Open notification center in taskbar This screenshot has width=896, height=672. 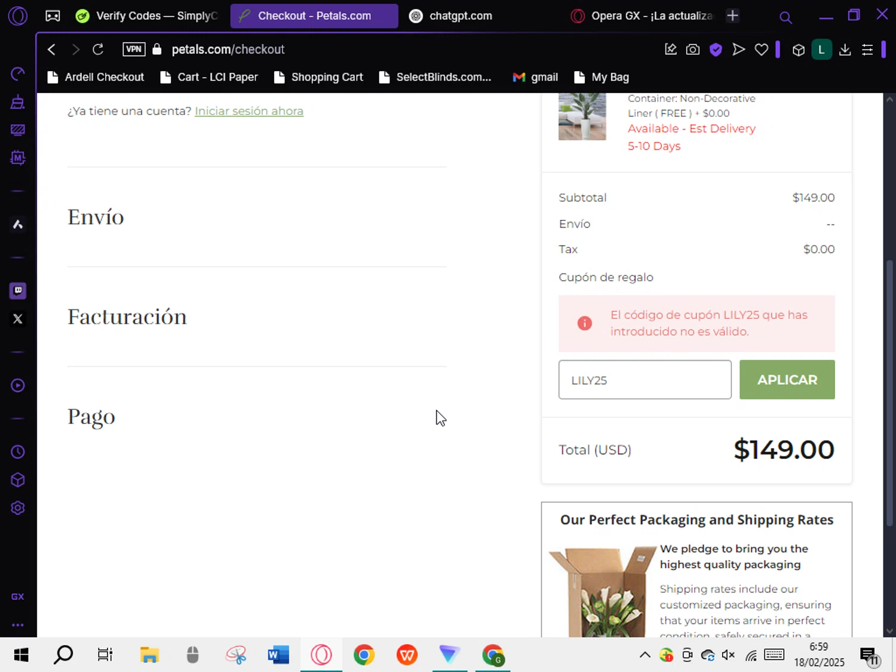click(869, 655)
